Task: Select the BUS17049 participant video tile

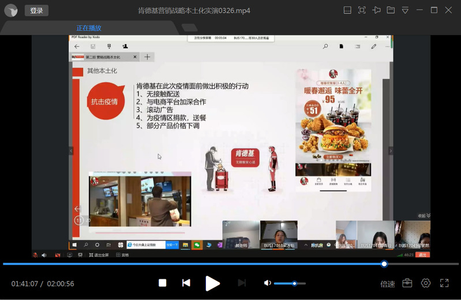Action: click(413, 235)
